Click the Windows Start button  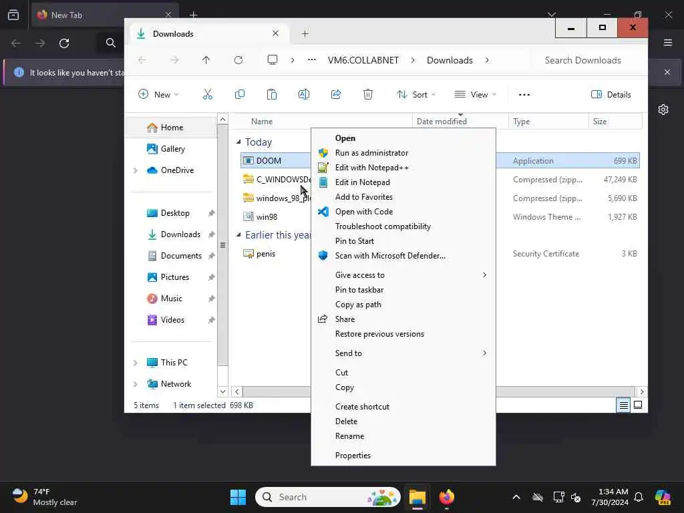238,497
